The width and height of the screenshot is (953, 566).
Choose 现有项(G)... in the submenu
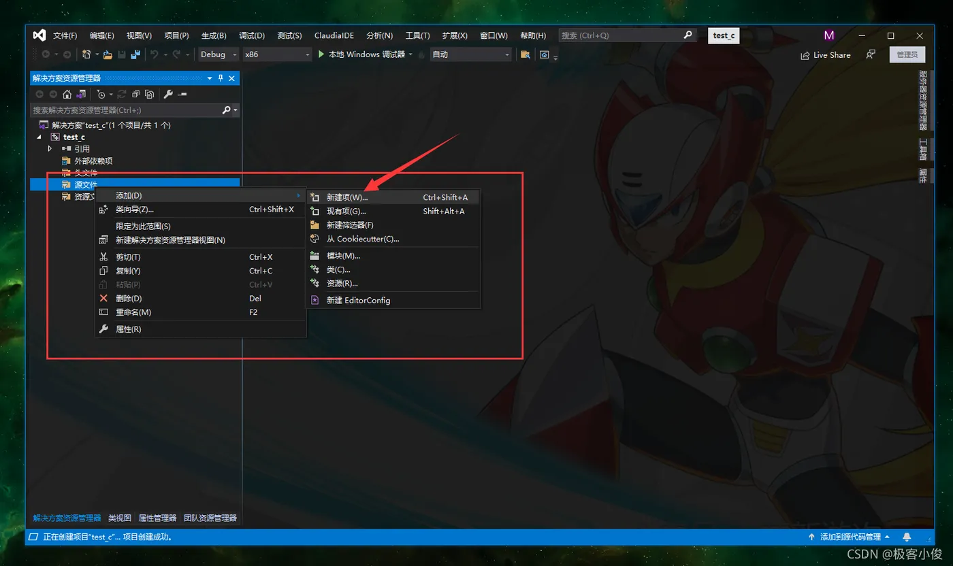(393, 211)
